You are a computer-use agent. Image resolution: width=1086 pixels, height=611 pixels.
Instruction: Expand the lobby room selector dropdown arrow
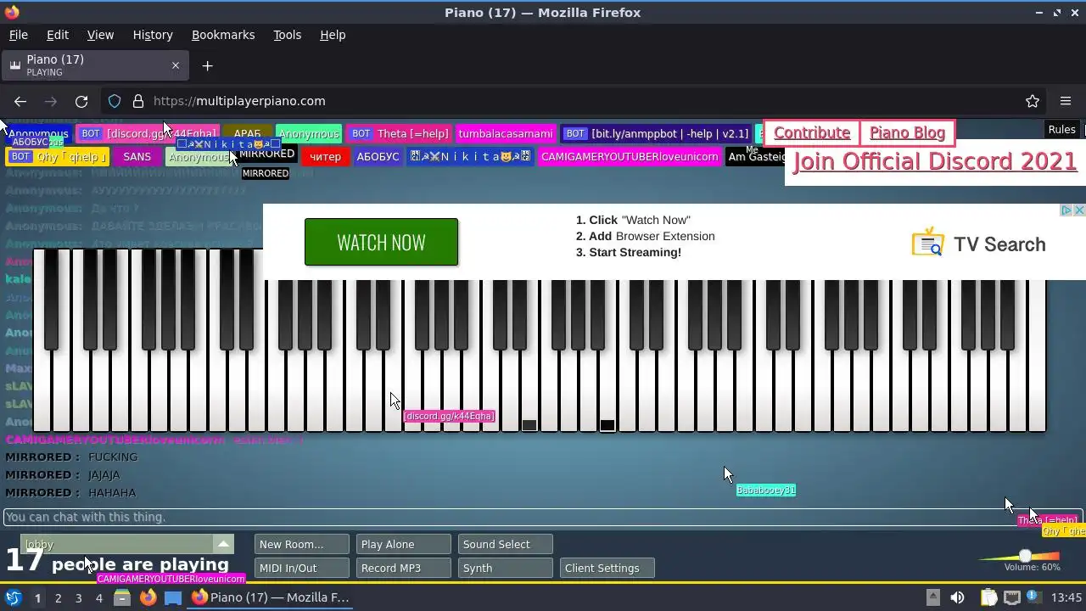tap(223, 544)
